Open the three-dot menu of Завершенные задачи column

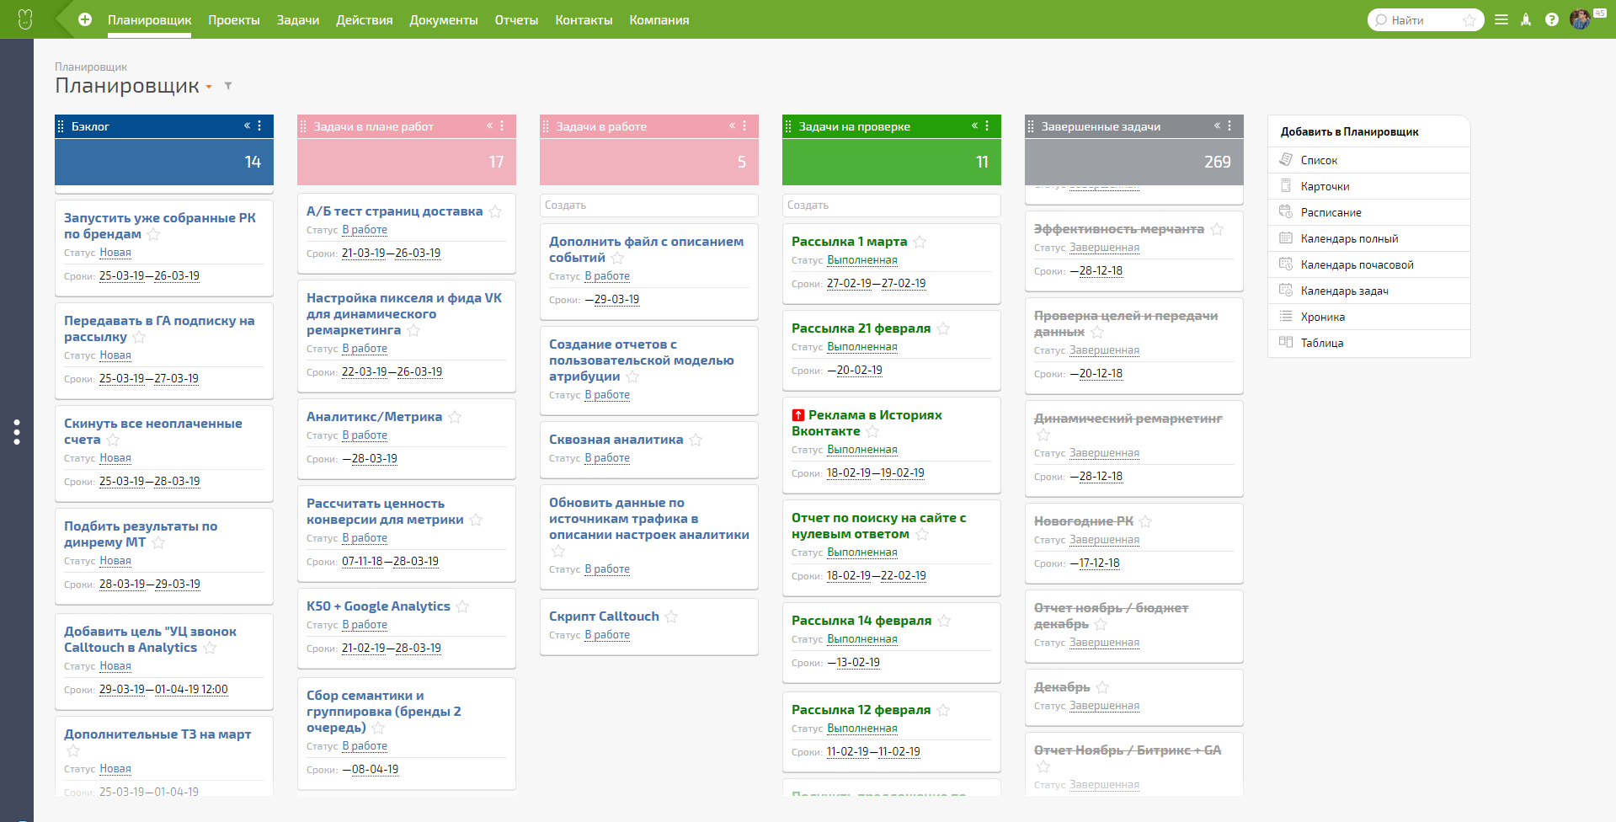[1229, 125]
